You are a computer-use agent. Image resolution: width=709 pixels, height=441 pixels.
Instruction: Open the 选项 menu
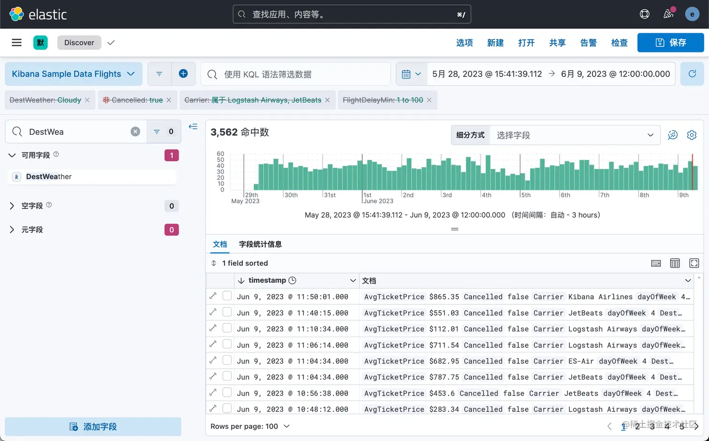coord(465,43)
